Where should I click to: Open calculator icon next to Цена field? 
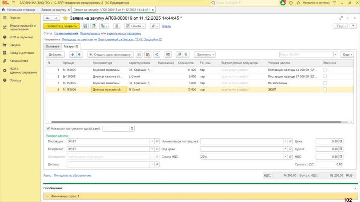click(341, 141)
